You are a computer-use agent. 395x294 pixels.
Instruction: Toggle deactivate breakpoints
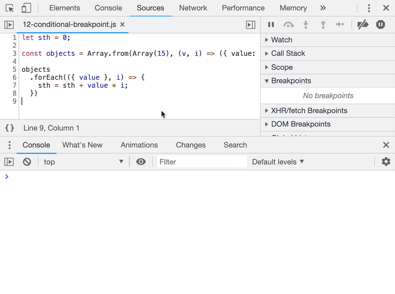point(362,24)
